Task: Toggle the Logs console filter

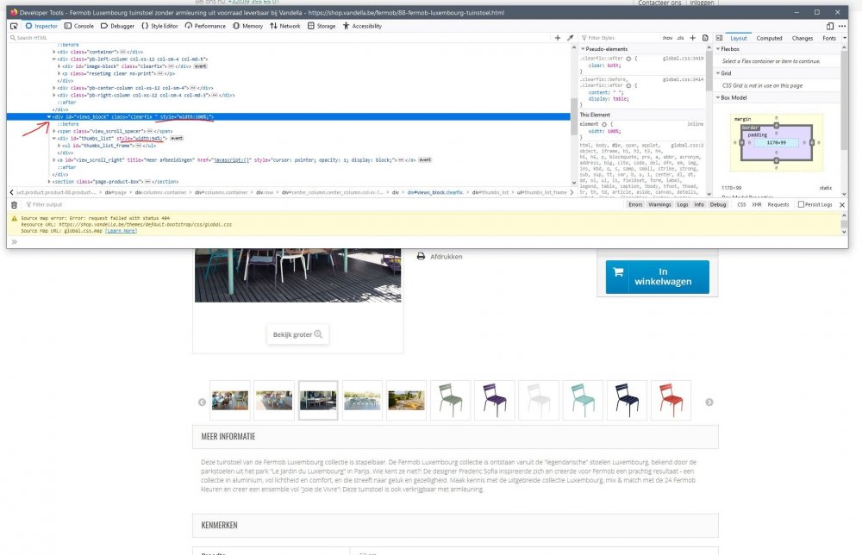Action: [x=683, y=204]
